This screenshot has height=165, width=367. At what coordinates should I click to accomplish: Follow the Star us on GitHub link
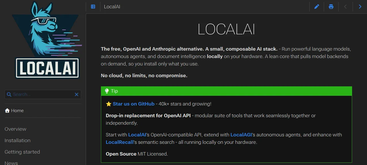(134, 104)
